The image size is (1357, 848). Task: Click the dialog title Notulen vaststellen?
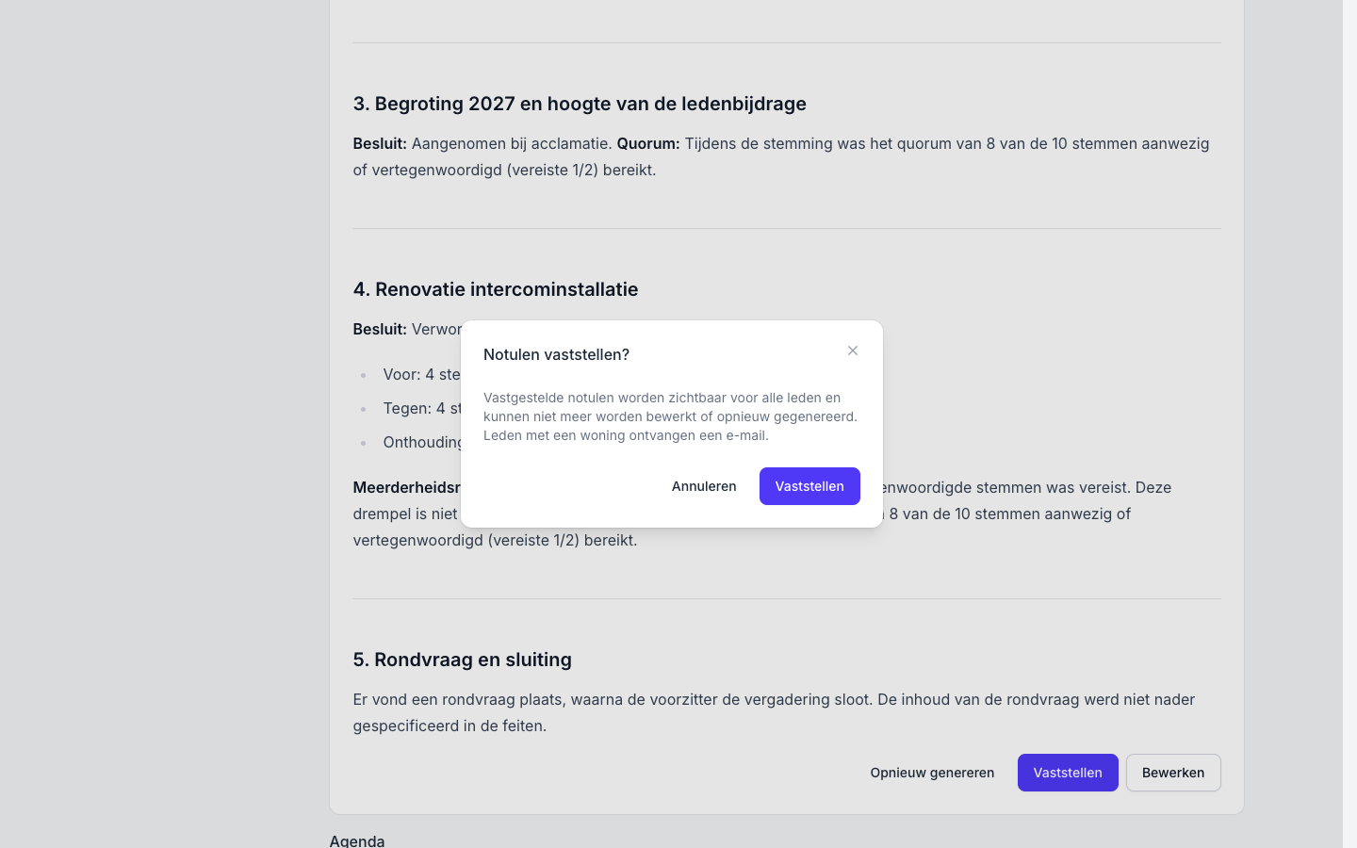click(x=556, y=354)
